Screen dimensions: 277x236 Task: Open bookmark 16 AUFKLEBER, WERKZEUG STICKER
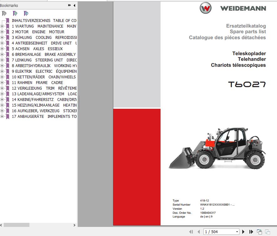(44, 111)
